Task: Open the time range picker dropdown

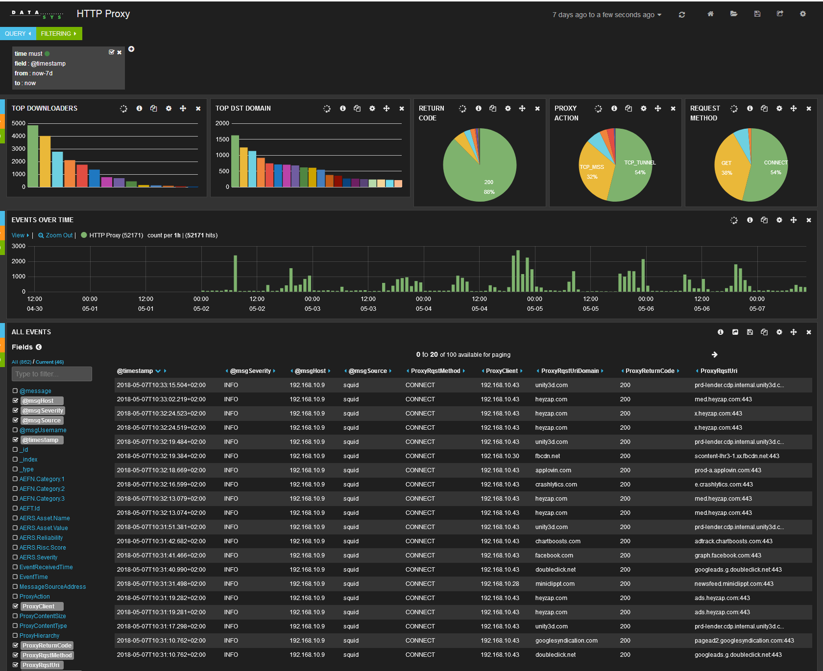Action: [606, 15]
